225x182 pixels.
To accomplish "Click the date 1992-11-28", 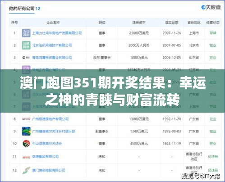I will [x=172, y=119].
